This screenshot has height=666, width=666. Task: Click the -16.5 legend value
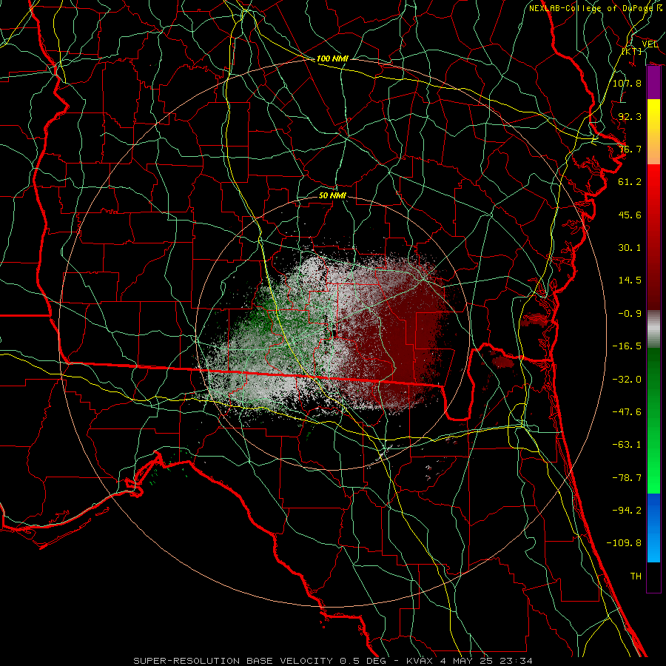[627, 346]
